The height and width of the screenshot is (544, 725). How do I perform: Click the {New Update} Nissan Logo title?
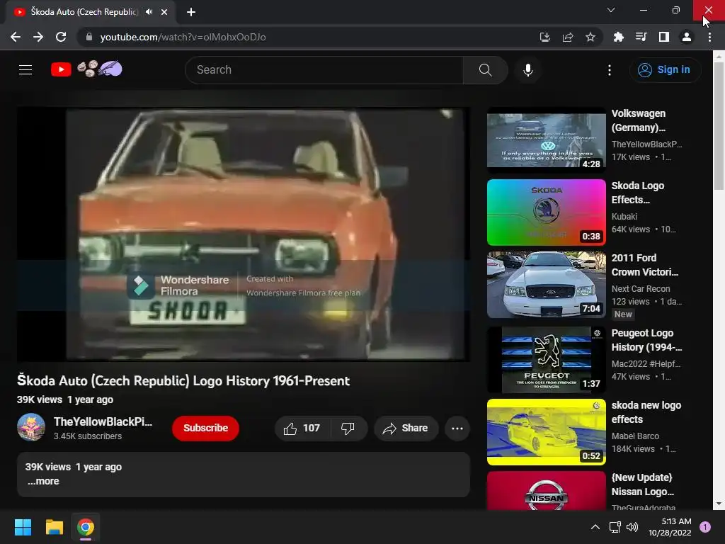pos(643,484)
